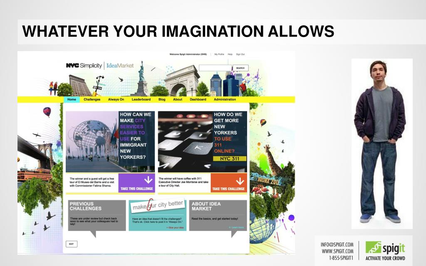Open the Home nav tab

pos(72,100)
